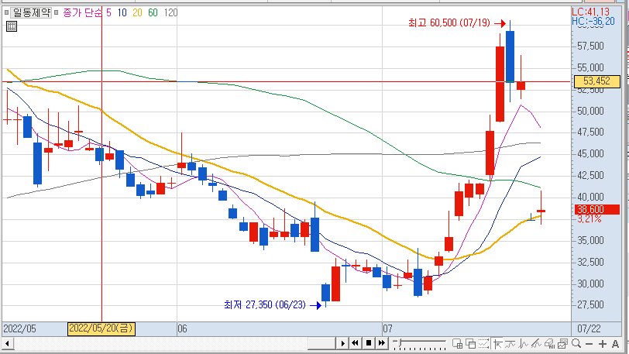The image size is (629, 354).
Task: Click the eraser with bars icon
Action: coord(549,344)
